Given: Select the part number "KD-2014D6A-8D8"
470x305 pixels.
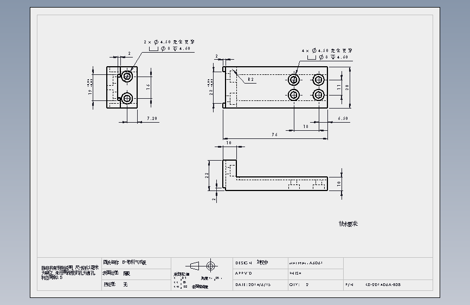Looking at the screenshot, I should click(x=383, y=284).
